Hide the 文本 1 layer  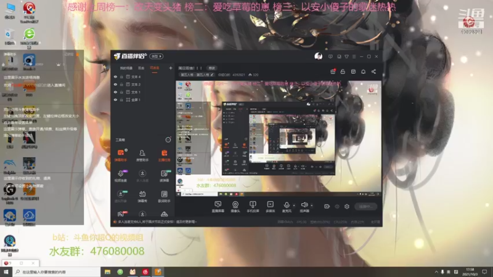tap(115, 92)
